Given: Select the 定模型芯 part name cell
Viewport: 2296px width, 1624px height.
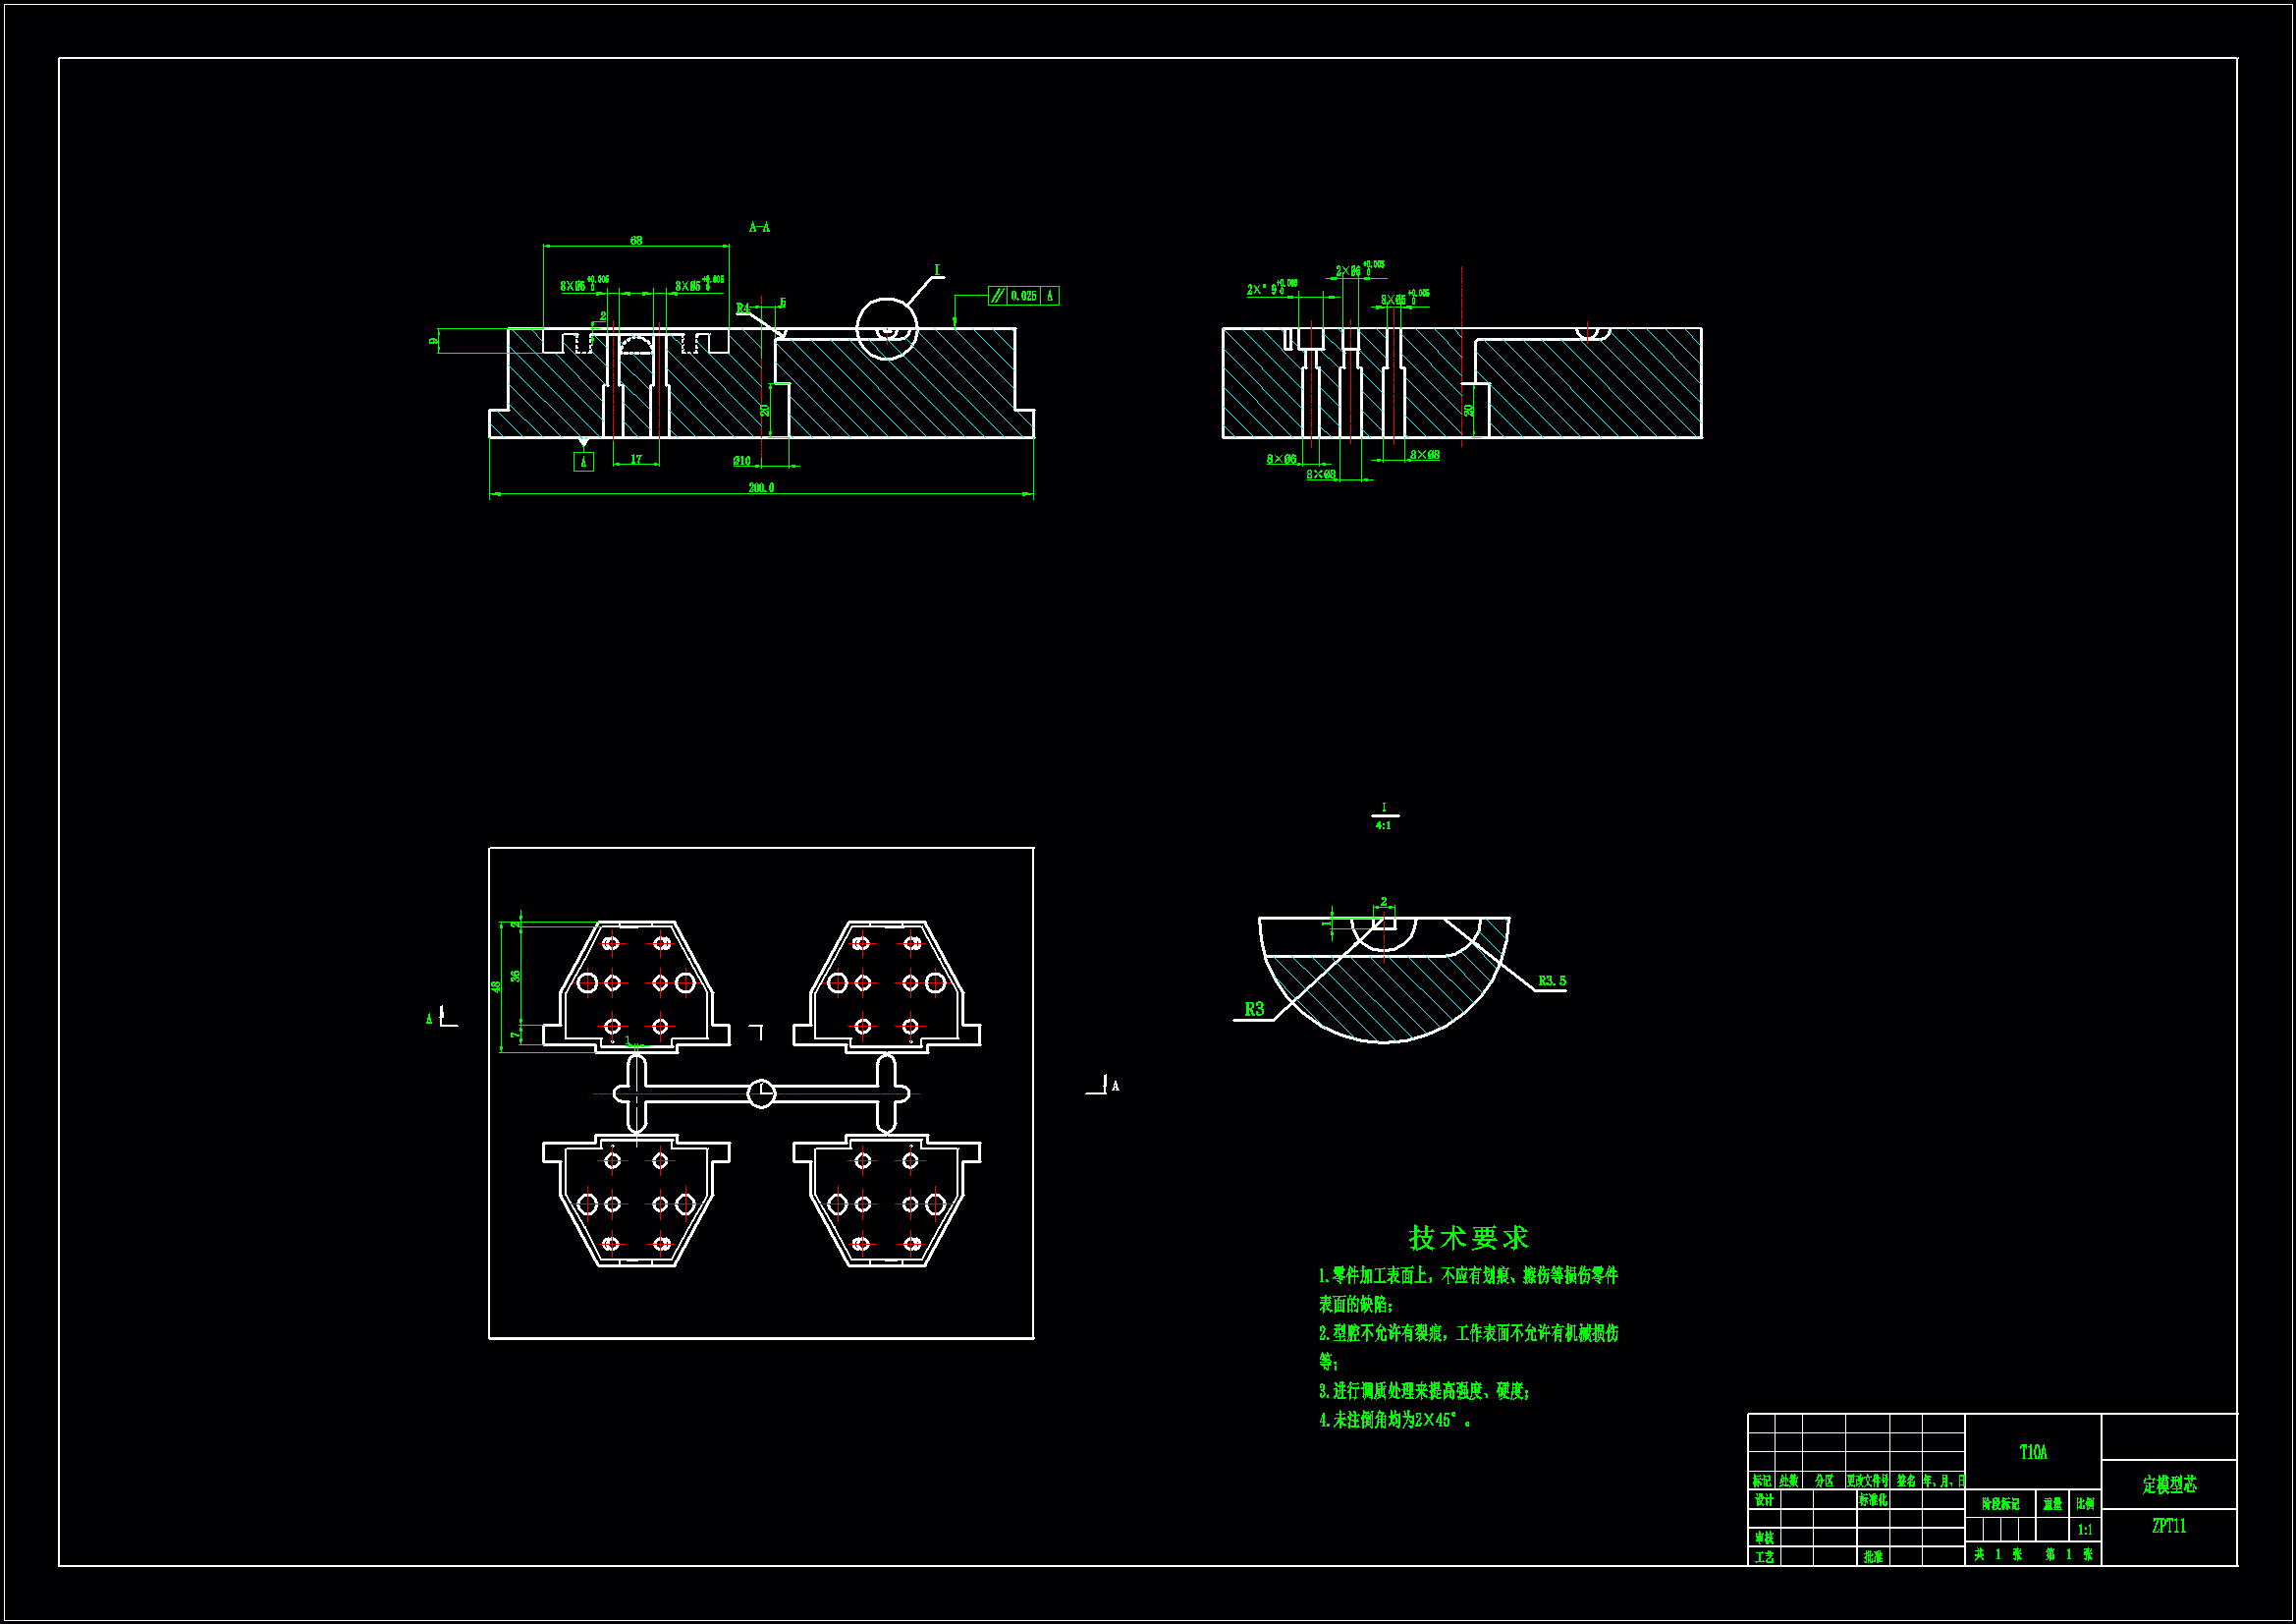Looking at the screenshot, I should 2169,1484.
